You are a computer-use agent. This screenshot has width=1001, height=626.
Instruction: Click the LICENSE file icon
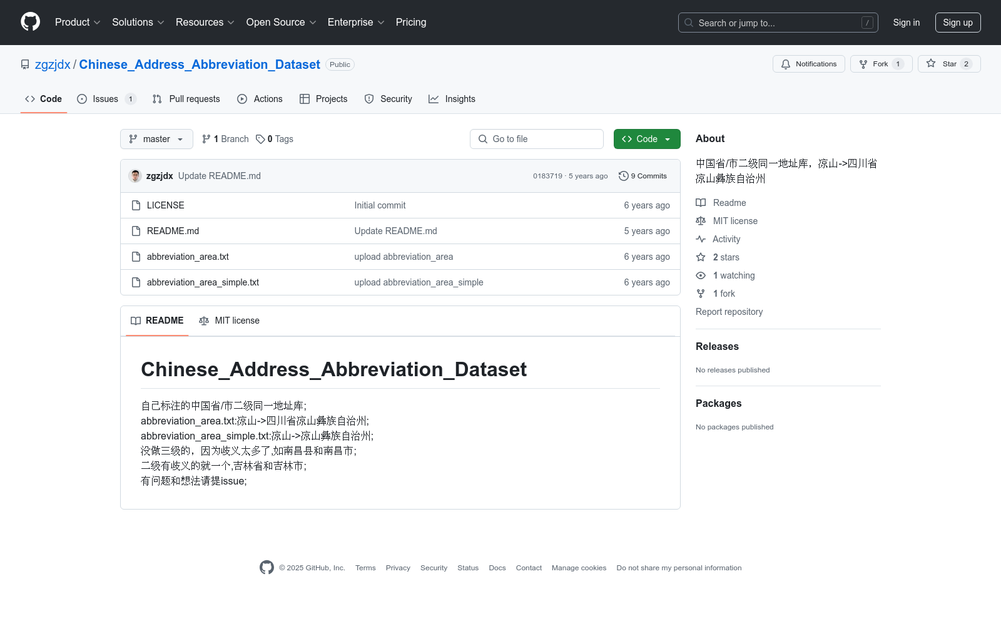pos(136,205)
